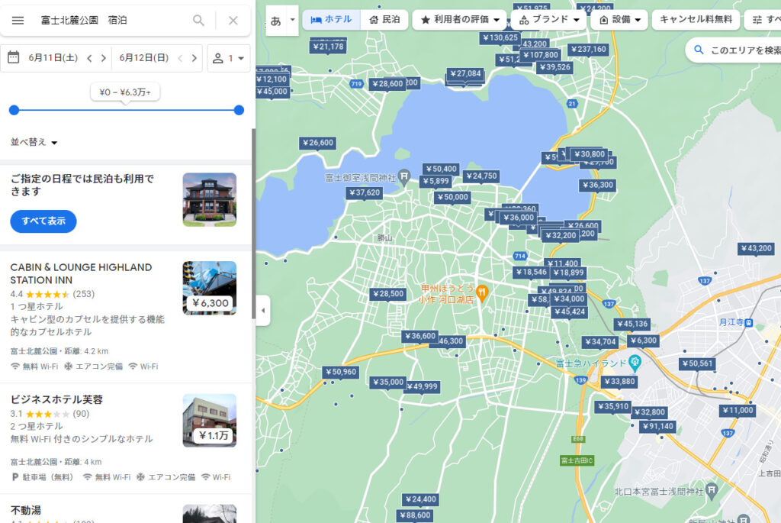Select the ホテル filter tab
Viewport: 781px width, 523px height.
pyautogui.click(x=331, y=19)
